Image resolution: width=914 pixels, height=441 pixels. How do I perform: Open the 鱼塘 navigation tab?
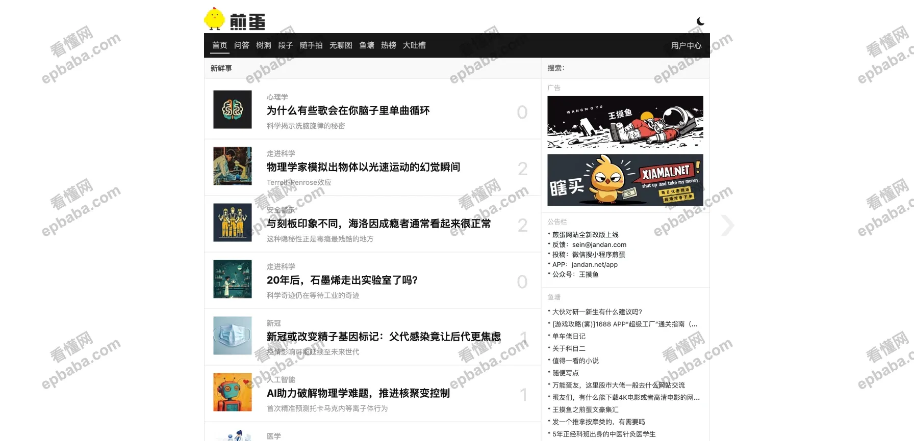pyautogui.click(x=367, y=45)
